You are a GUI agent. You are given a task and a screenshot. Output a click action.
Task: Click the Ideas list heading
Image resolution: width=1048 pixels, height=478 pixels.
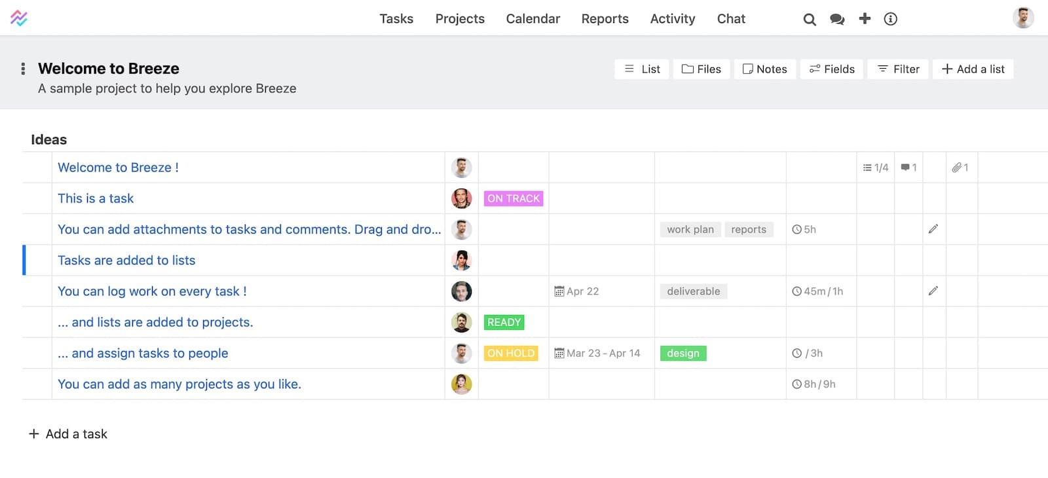point(49,139)
